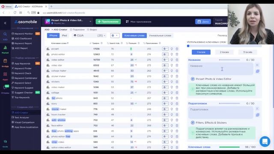Delete the collage maker keyword row
The height and width of the screenshot is (154, 274).
[177, 71]
